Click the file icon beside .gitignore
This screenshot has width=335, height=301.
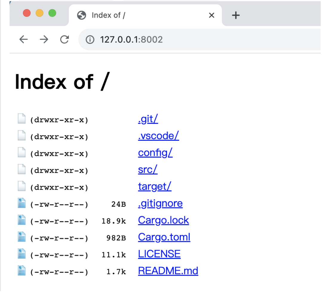click(21, 203)
